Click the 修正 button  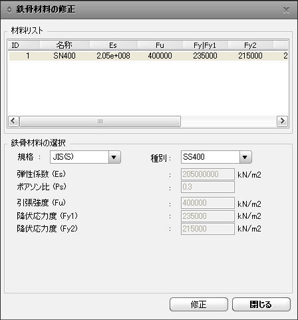tap(199, 304)
